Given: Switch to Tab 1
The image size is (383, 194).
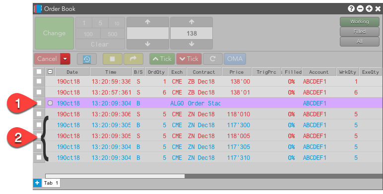Looking at the screenshot, I should [51, 183].
